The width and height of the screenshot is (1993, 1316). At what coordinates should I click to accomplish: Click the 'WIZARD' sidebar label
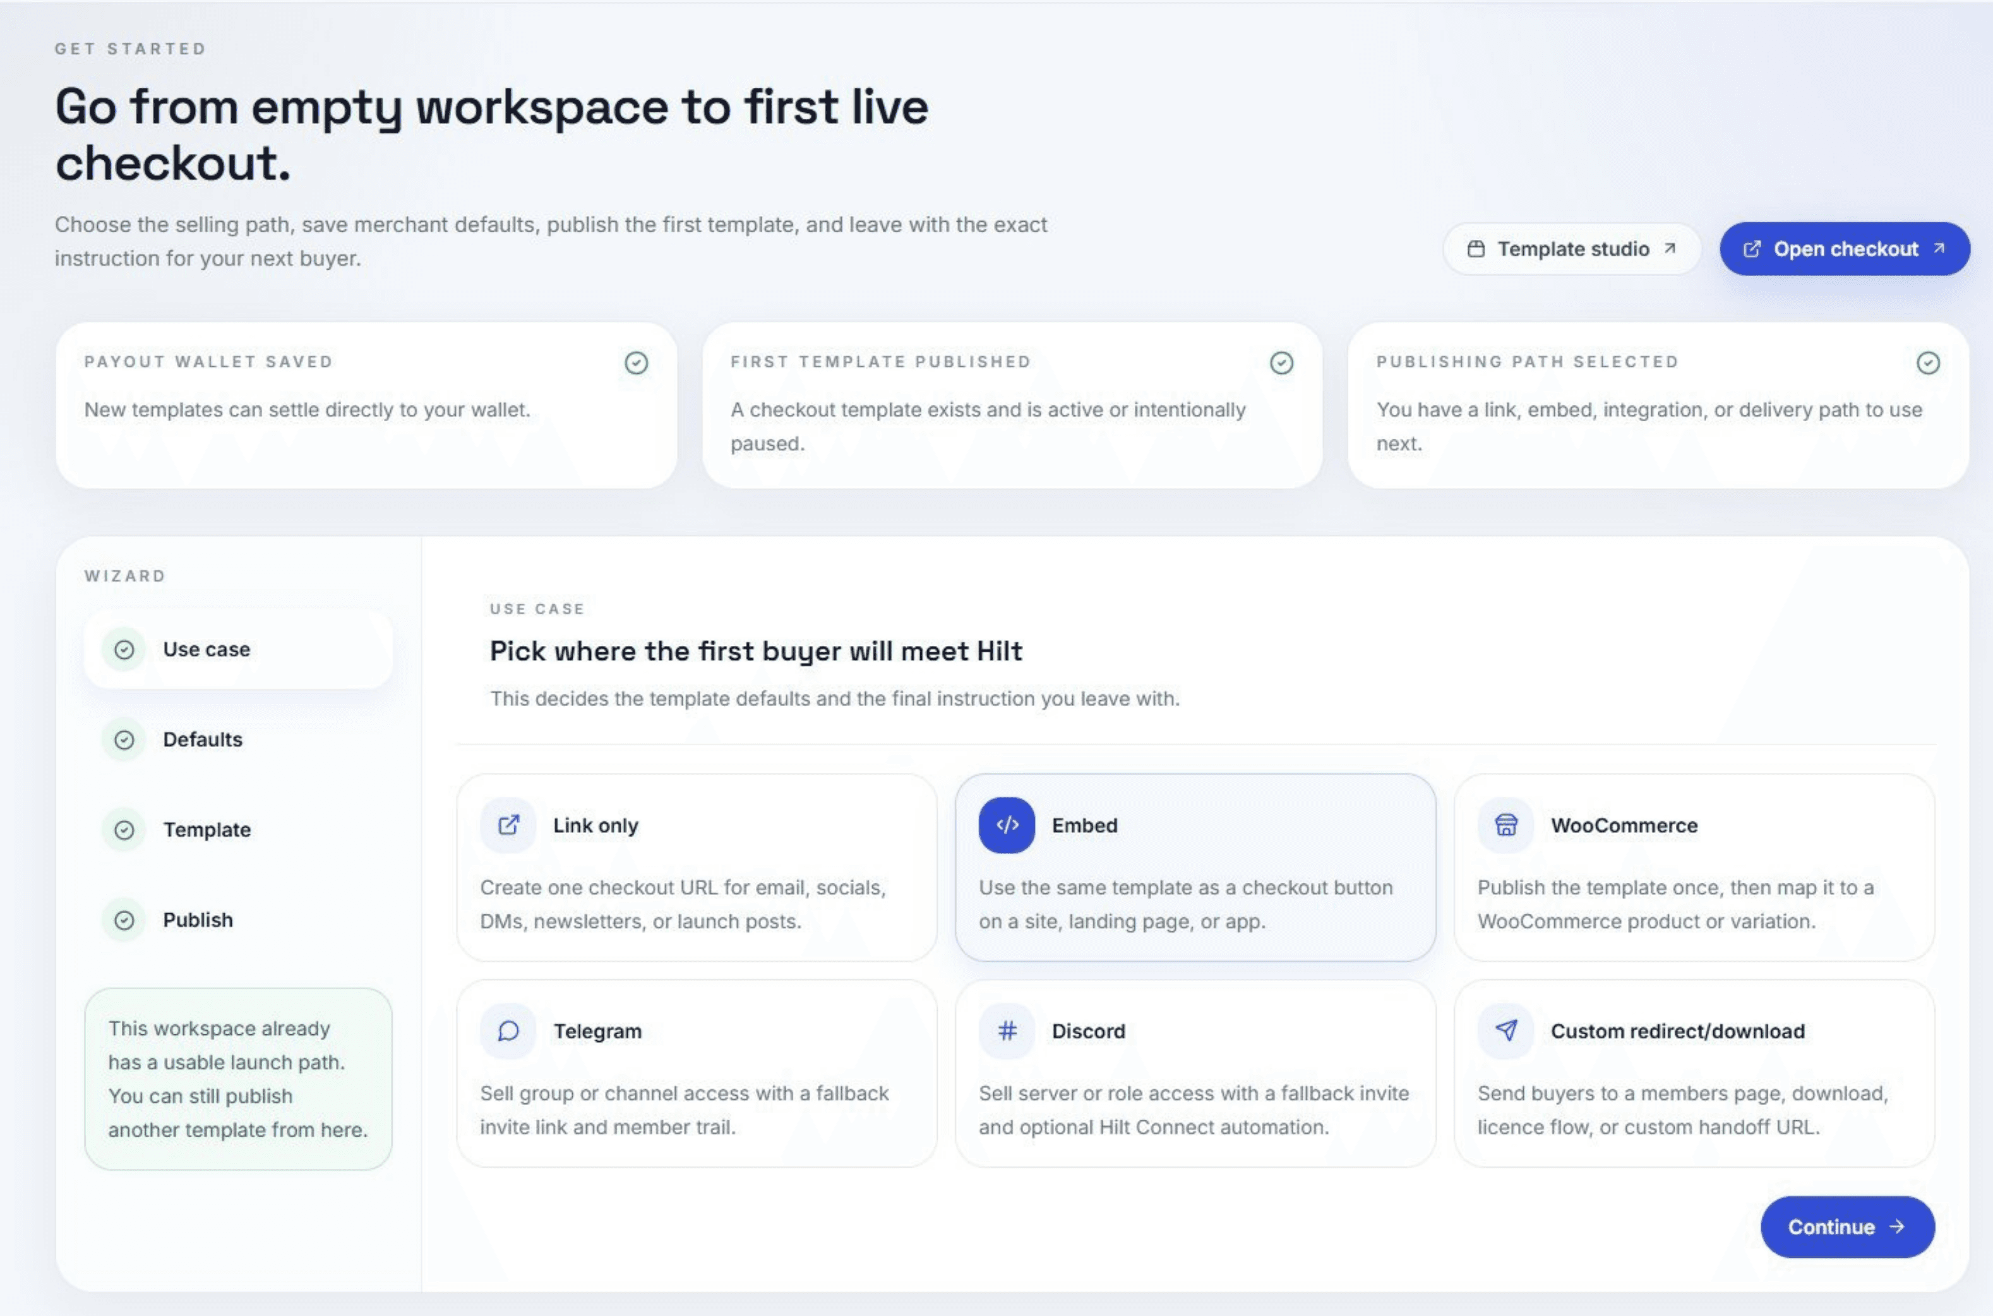tap(125, 576)
